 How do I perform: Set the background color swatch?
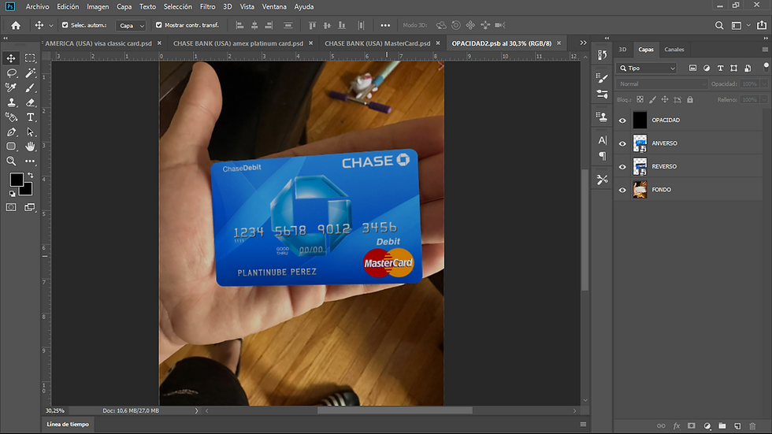[27, 190]
